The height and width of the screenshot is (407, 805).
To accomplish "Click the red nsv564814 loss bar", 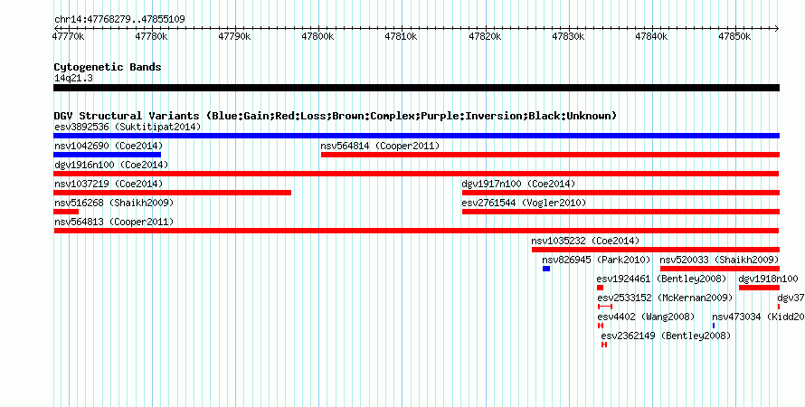I will tap(550, 155).
